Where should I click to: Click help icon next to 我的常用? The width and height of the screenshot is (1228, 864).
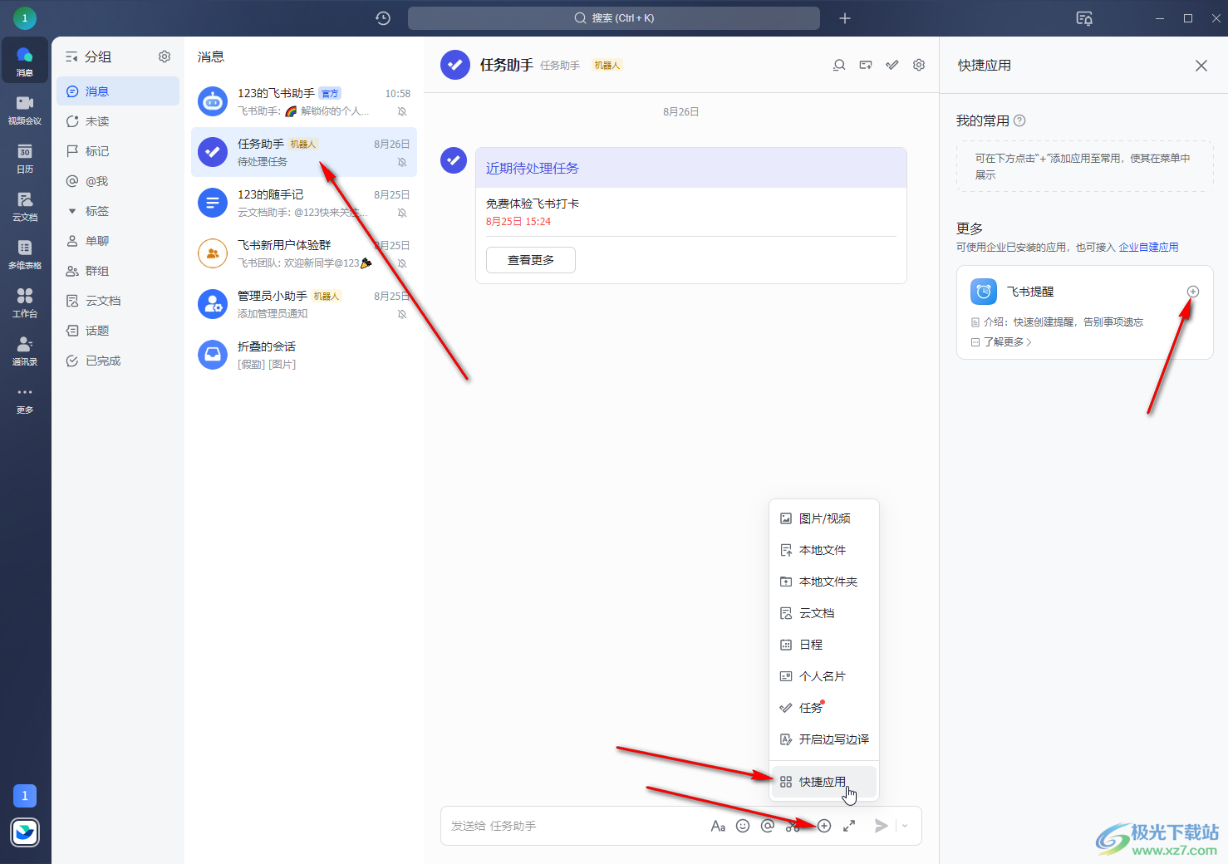click(x=1019, y=120)
